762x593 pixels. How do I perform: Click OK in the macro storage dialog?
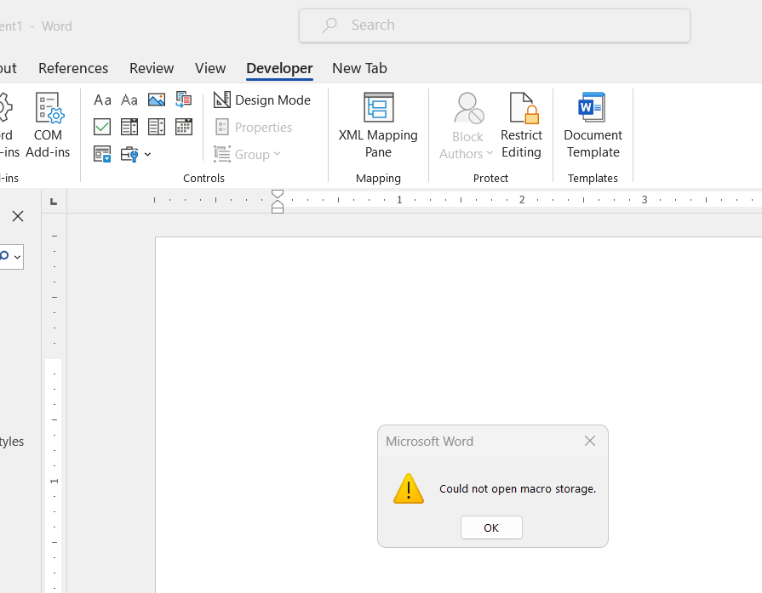coord(491,527)
